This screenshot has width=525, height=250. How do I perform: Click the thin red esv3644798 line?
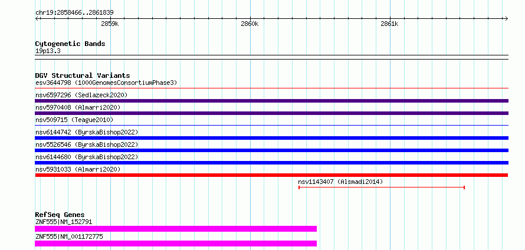271,88
